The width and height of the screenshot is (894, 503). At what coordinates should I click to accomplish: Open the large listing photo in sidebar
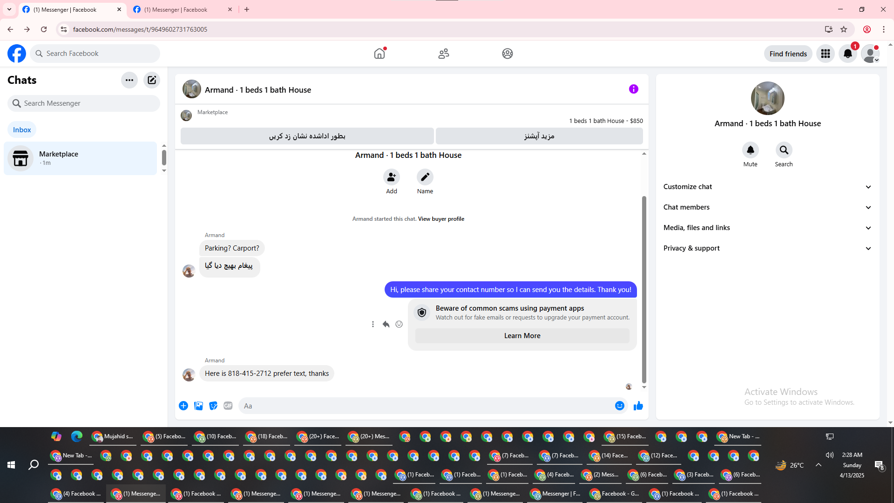coord(768,98)
